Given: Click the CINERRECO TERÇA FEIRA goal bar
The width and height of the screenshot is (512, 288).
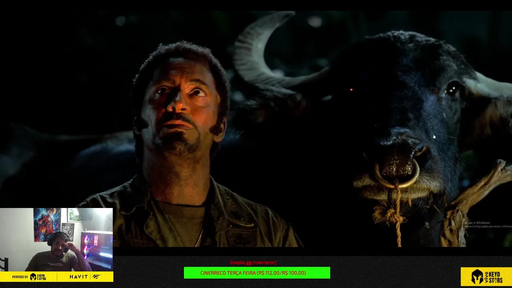Looking at the screenshot, I should click(257, 273).
